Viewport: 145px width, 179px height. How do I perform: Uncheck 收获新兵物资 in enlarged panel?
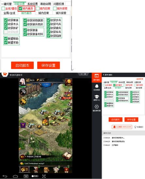pyautogui.click(x=25, y=24)
